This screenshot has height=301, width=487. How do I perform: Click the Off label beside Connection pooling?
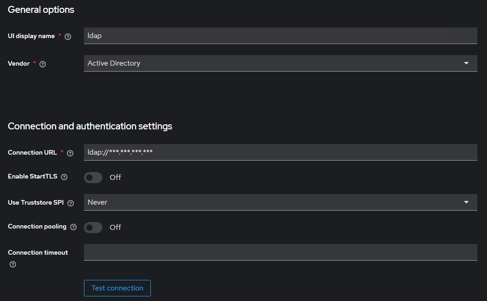pyautogui.click(x=115, y=228)
